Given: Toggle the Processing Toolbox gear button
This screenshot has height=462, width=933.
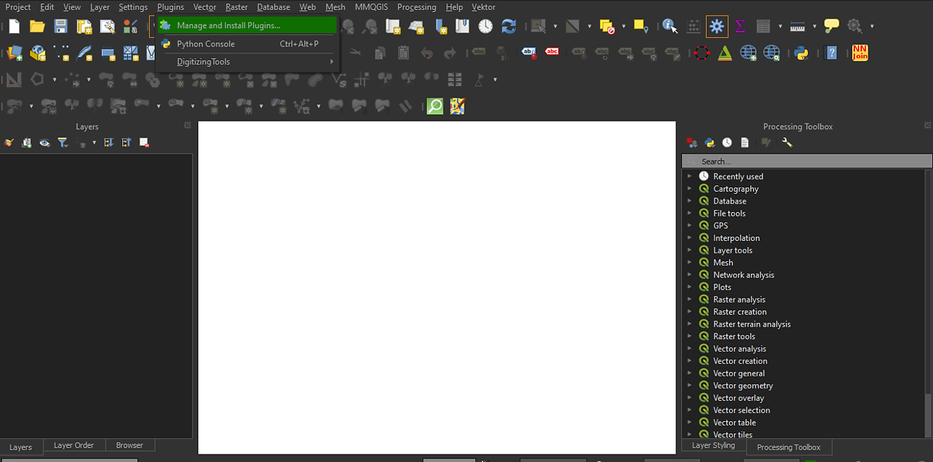Looking at the screenshot, I should 716,27.
